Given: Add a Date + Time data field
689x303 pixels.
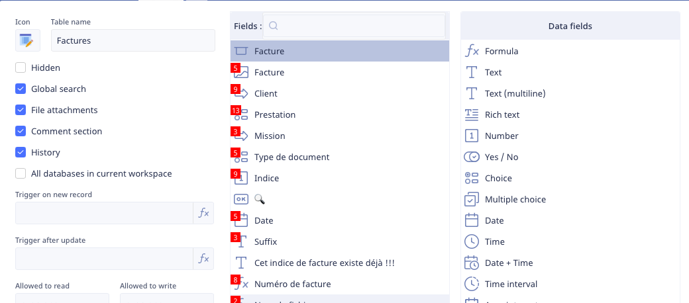Looking at the screenshot, I should [508, 263].
